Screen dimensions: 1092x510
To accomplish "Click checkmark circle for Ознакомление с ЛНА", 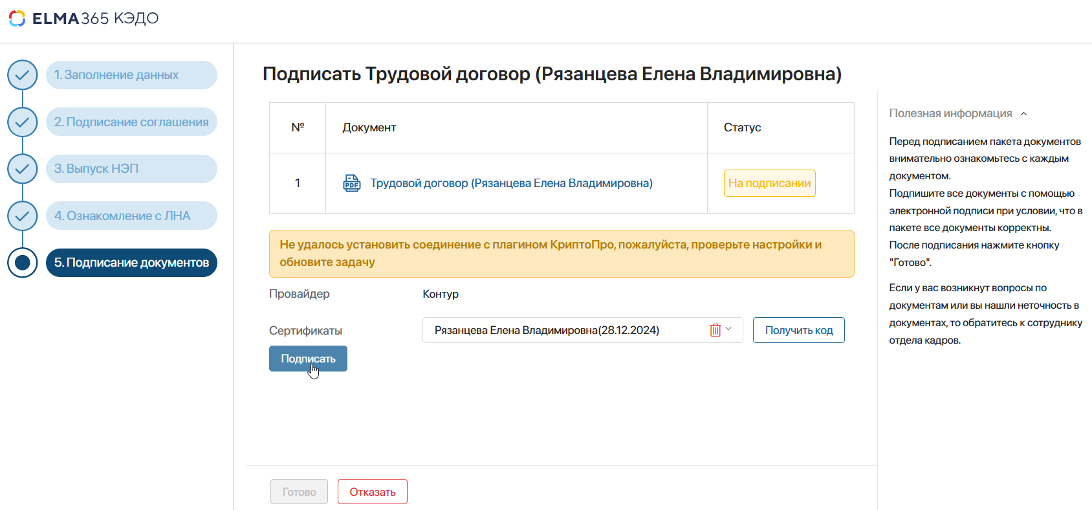I will coord(23,216).
